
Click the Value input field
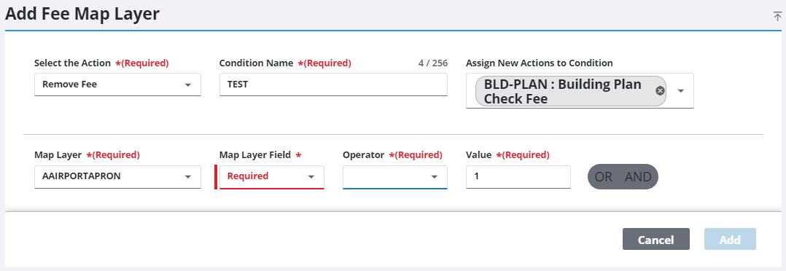tap(518, 177)
